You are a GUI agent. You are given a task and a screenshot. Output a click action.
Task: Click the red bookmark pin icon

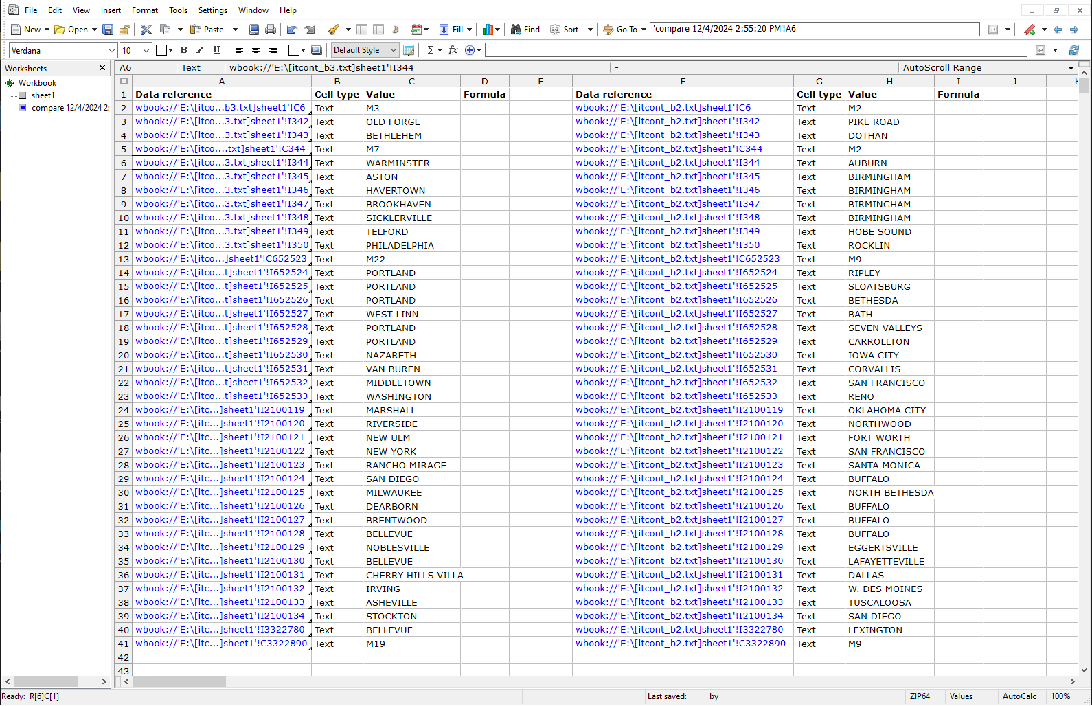click(1030, 30)
